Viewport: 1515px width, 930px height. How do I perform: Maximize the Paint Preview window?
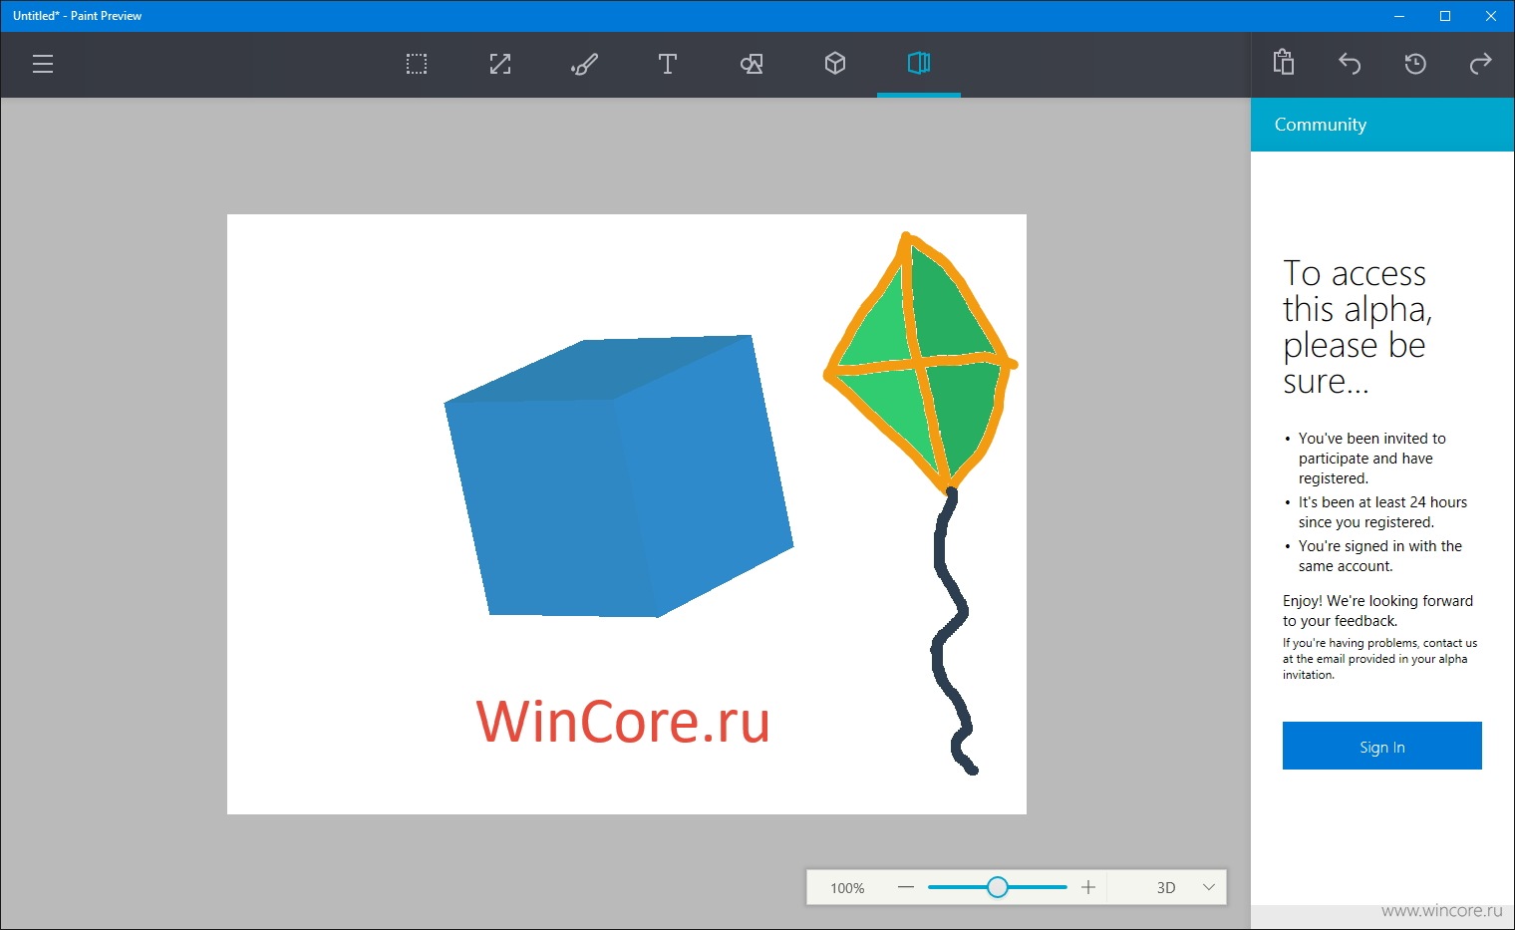tap(1445, 16)
